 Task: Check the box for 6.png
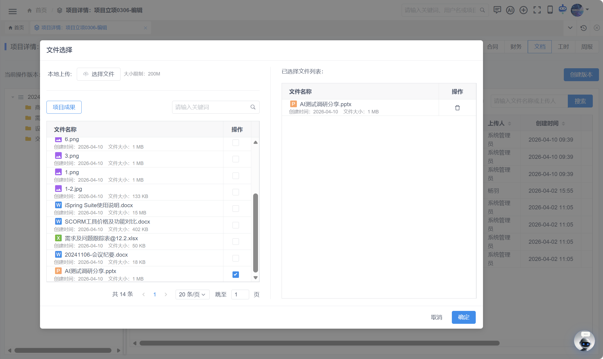[x=235, y=143]
